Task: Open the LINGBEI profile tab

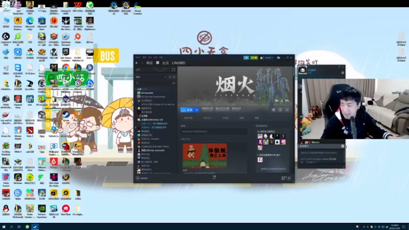Action: (x=178, y=63)
